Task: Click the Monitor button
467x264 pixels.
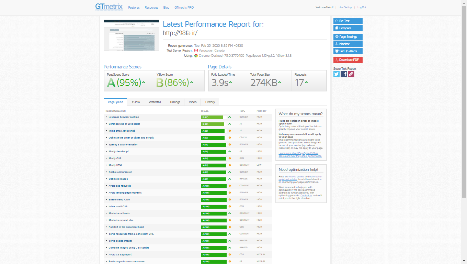Action: [x=348, y=44]
